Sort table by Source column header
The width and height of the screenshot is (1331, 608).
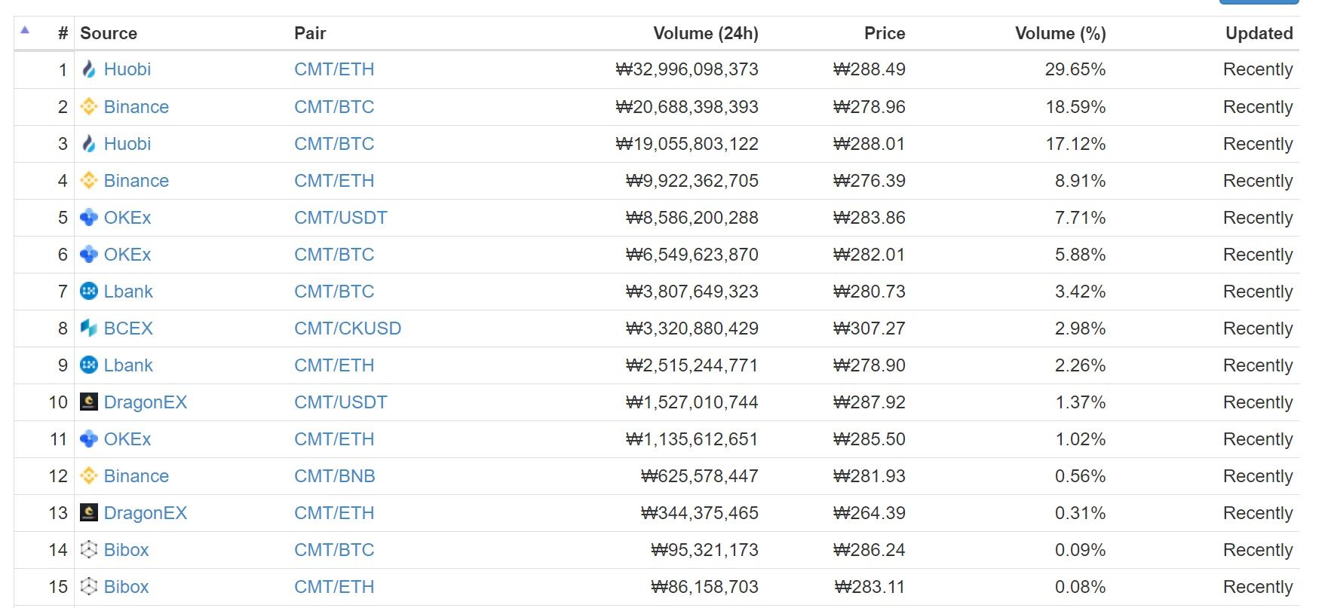[109, 33]
